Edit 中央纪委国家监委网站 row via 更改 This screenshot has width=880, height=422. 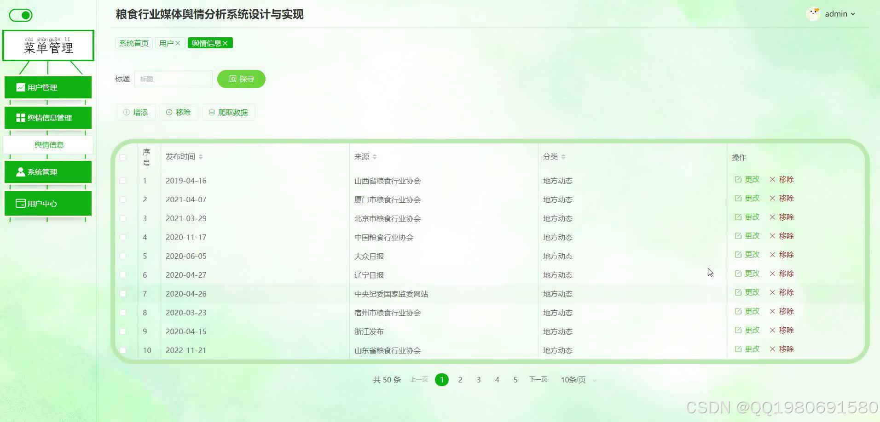click(x=747, y=292)
